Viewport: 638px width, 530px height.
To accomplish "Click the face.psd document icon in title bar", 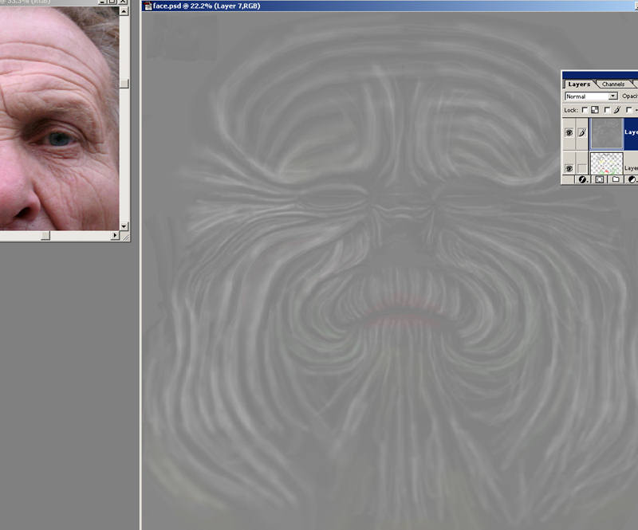I will point(147,6).
